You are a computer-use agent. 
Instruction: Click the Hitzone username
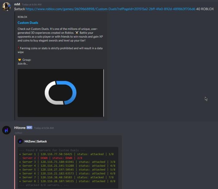[x=20, y=128]
